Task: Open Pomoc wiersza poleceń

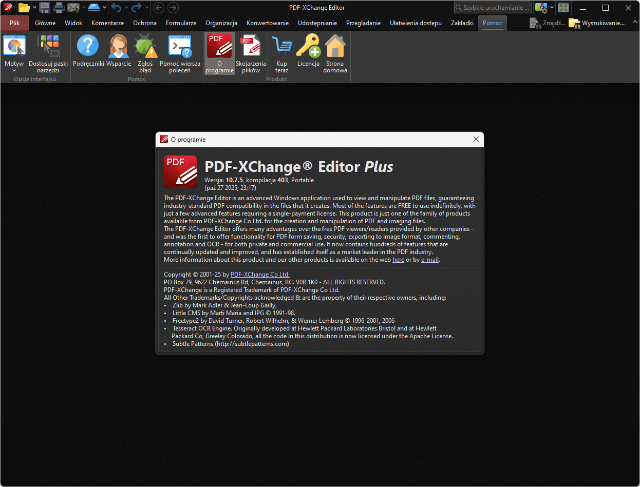Action: [180, 53]
